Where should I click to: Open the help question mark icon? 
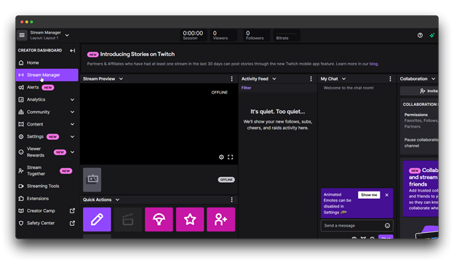(420, 36)
